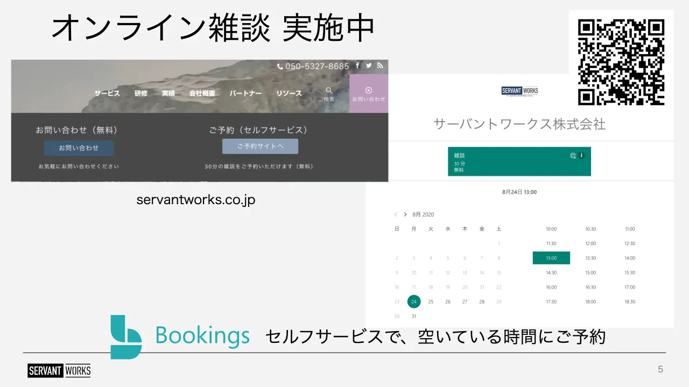Select calendar date 31
Screen dimensions: 689x387
tap(414, 316)
